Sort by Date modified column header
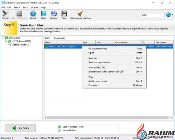175x140 pixels. (127, 42)
